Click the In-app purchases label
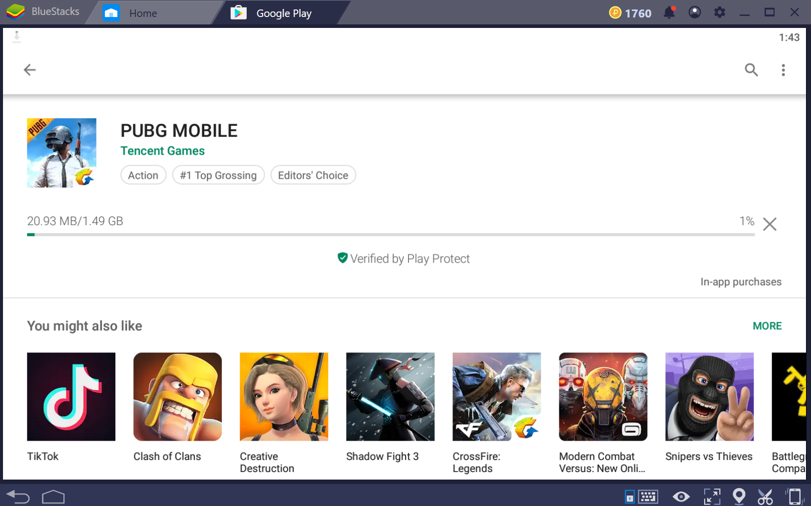 click(741, 282)
